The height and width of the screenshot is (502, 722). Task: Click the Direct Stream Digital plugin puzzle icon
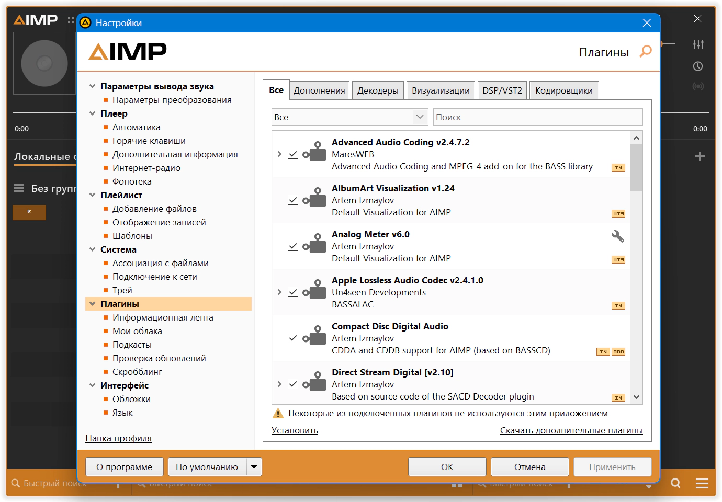(x=314, y=382)
